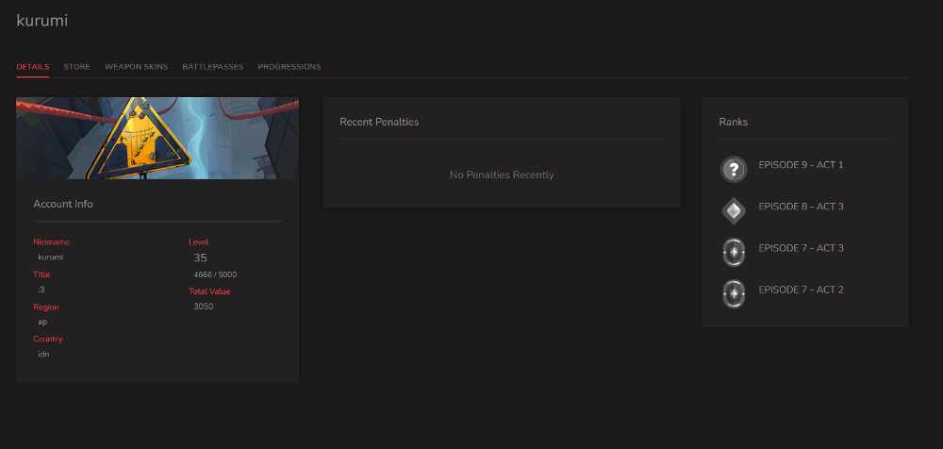
Task: Click the Episode 7 Act 3 rank badge
Action: pos(733,253)
